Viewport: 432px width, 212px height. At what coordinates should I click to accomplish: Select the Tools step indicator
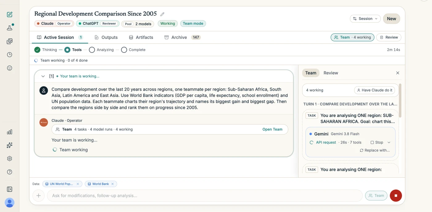point(73,50)
